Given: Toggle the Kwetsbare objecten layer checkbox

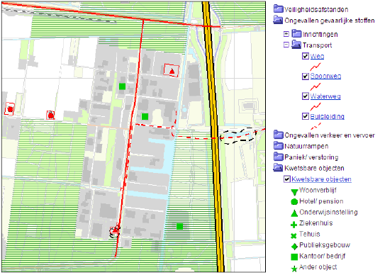Looking at the screenshot, I should [287, 179].
